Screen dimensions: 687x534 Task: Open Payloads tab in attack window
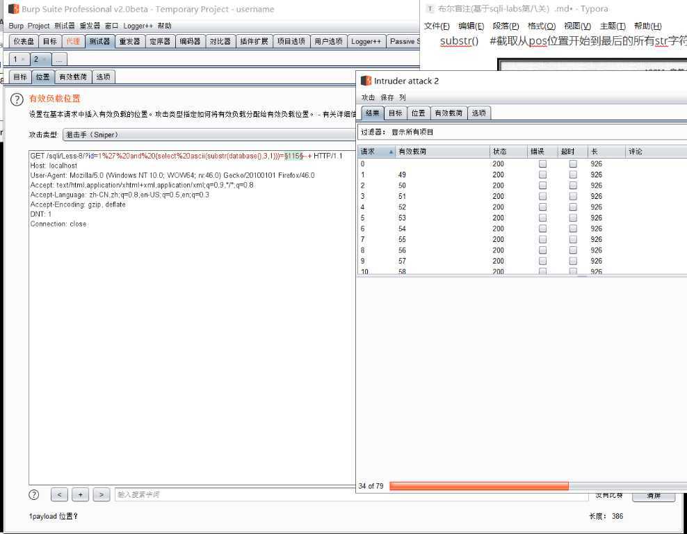448,113
